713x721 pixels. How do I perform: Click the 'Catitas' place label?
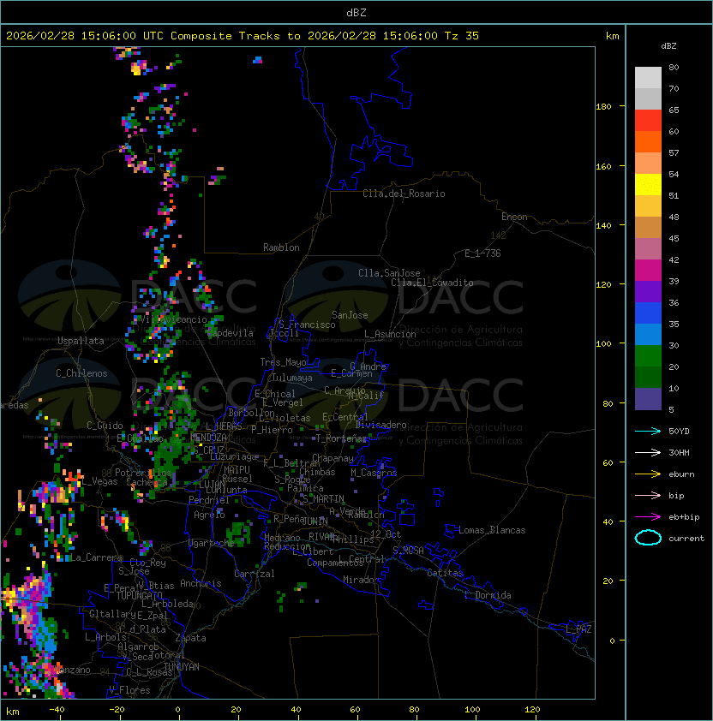click(x=445, y=573)
